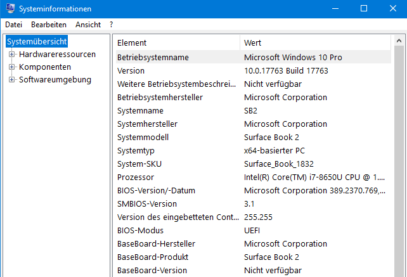
Task: Click the value x64-basierter PC
Action: (275, 151)
